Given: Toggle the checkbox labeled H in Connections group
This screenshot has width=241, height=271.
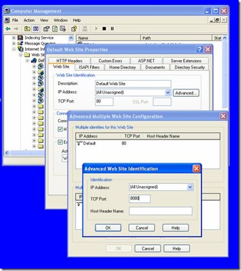Looking at the screenshot, I should [x=60, y=130].
